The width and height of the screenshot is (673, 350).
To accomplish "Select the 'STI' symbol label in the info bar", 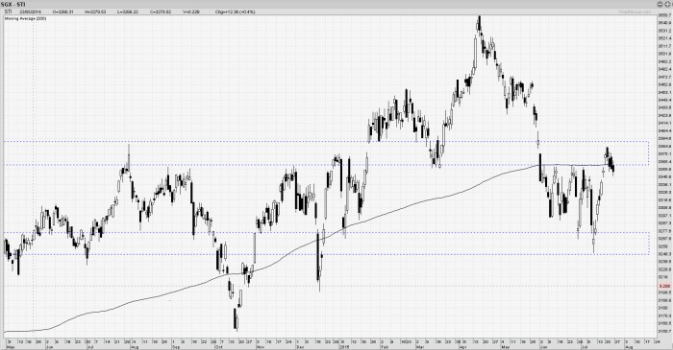I will pos(8,12).
